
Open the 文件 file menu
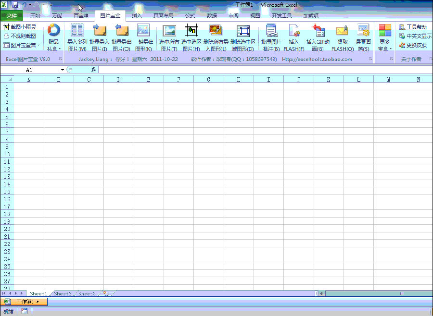click(x=12, y=15)
